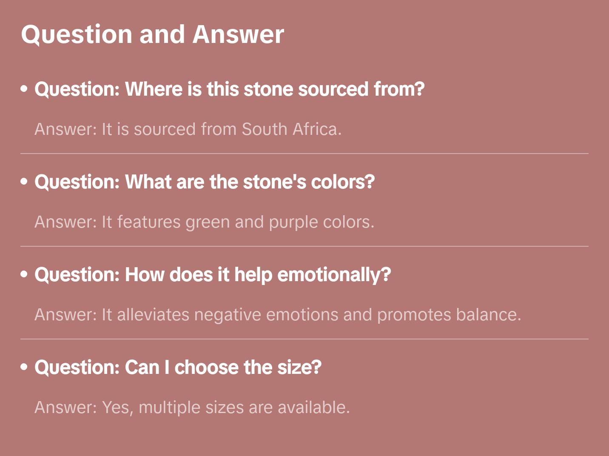This screenshot has height=456, width=609.
Task: Click the 'Question and Answer' heading
Action: (x=152, y=34)
